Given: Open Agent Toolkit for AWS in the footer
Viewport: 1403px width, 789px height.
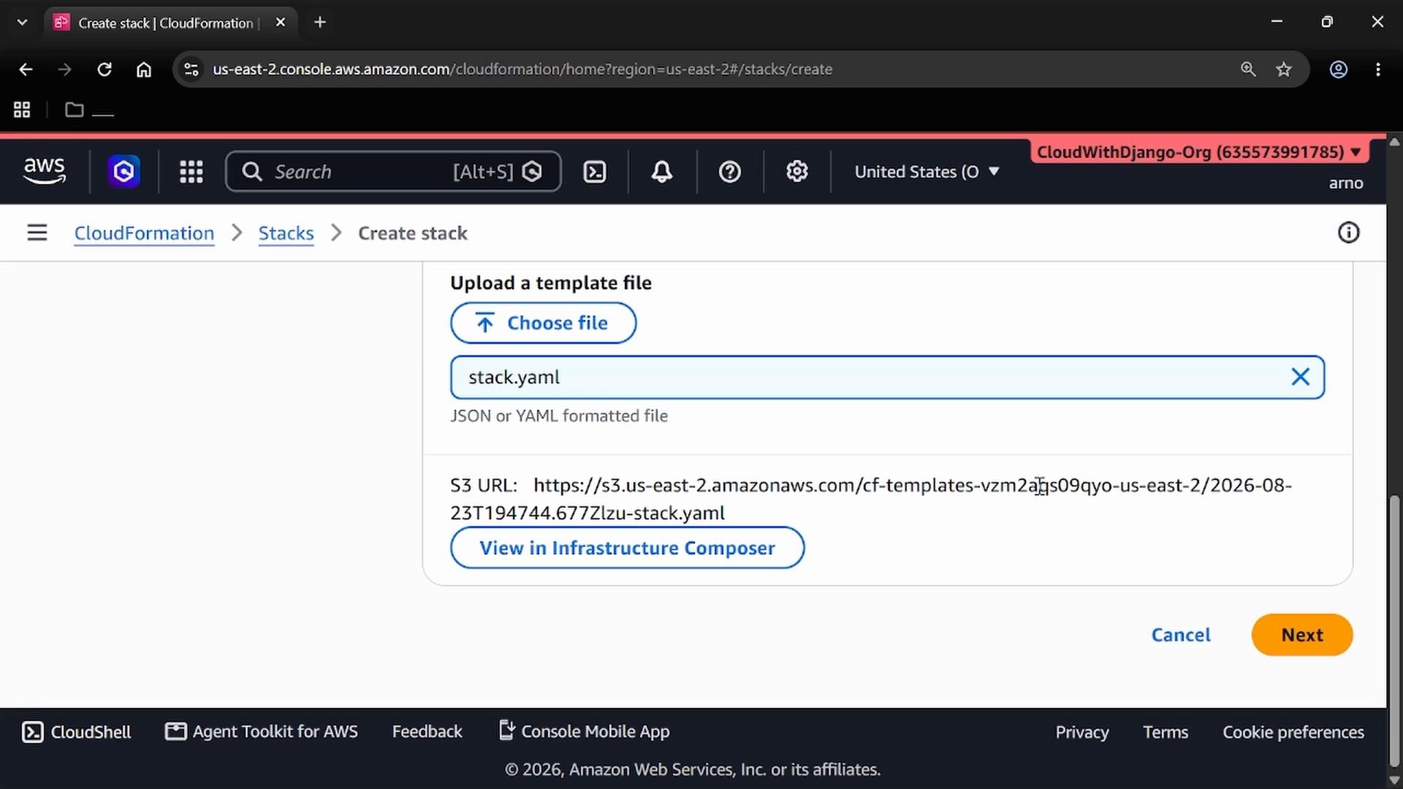Looking at the screenshot, I should [x=261, y=731].
